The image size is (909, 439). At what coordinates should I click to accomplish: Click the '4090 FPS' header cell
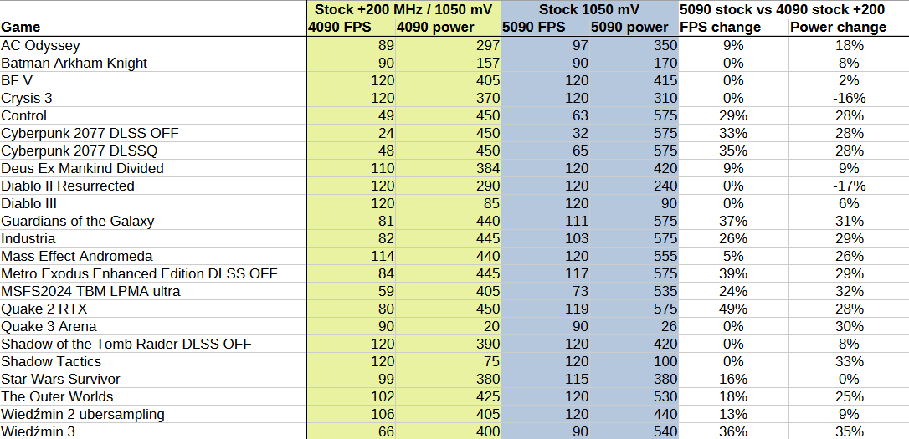pyautogui.click(x=352, y=28)
